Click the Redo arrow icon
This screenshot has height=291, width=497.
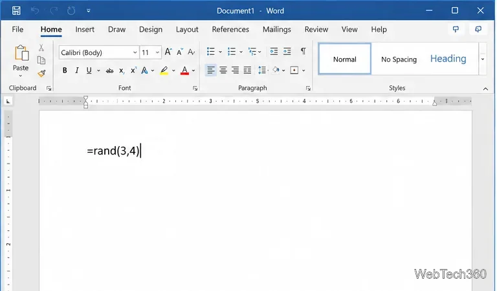[54, 11]
